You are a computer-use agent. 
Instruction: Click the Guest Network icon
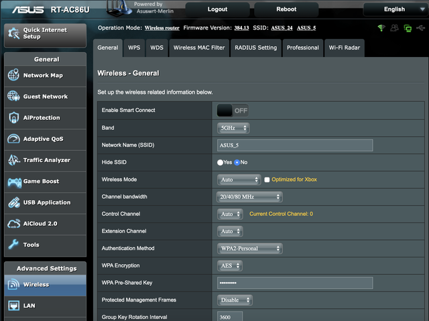(x=13, y=96)
